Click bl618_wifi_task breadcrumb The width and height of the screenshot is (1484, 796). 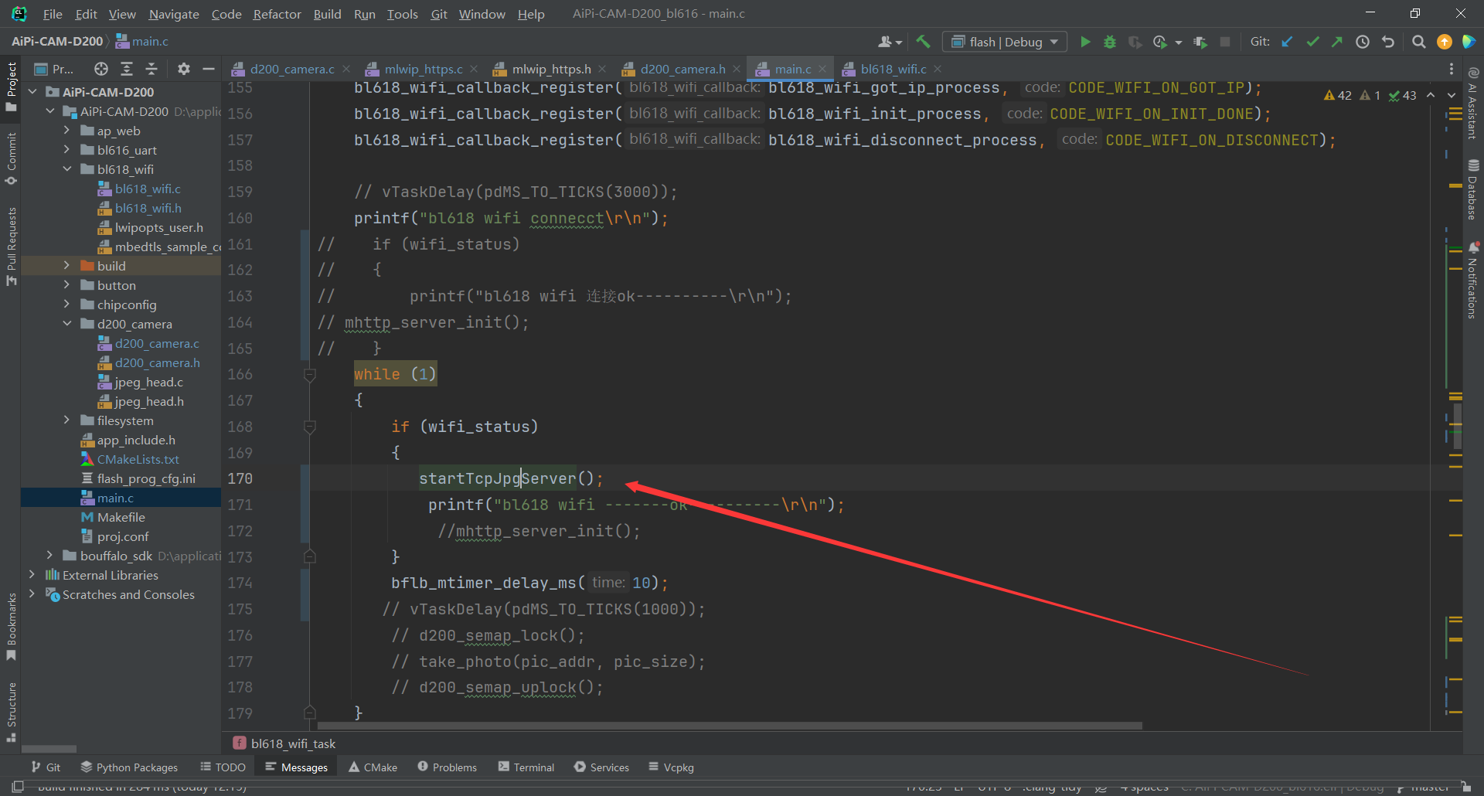pyautogui.click(x=284, y=743)
